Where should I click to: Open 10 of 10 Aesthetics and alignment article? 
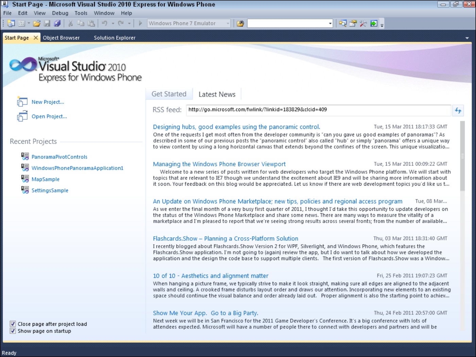click(x=210, y=276)
